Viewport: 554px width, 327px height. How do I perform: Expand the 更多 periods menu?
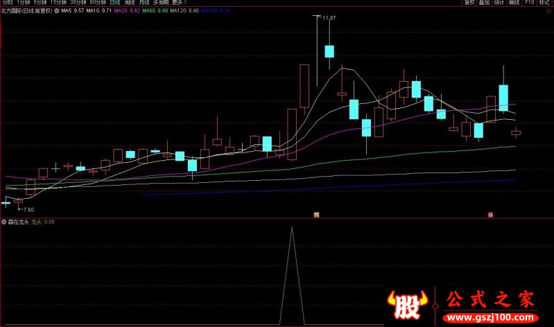tap(180, 3)
